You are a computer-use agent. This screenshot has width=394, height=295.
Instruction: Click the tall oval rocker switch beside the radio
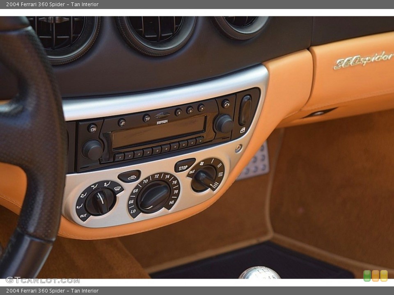245,110
